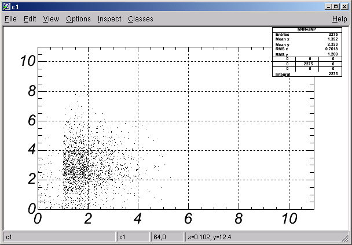This screenshot has width=352, height=245.
Task: Click the dense scatter cluster in plot
Action: coord(75,167)
